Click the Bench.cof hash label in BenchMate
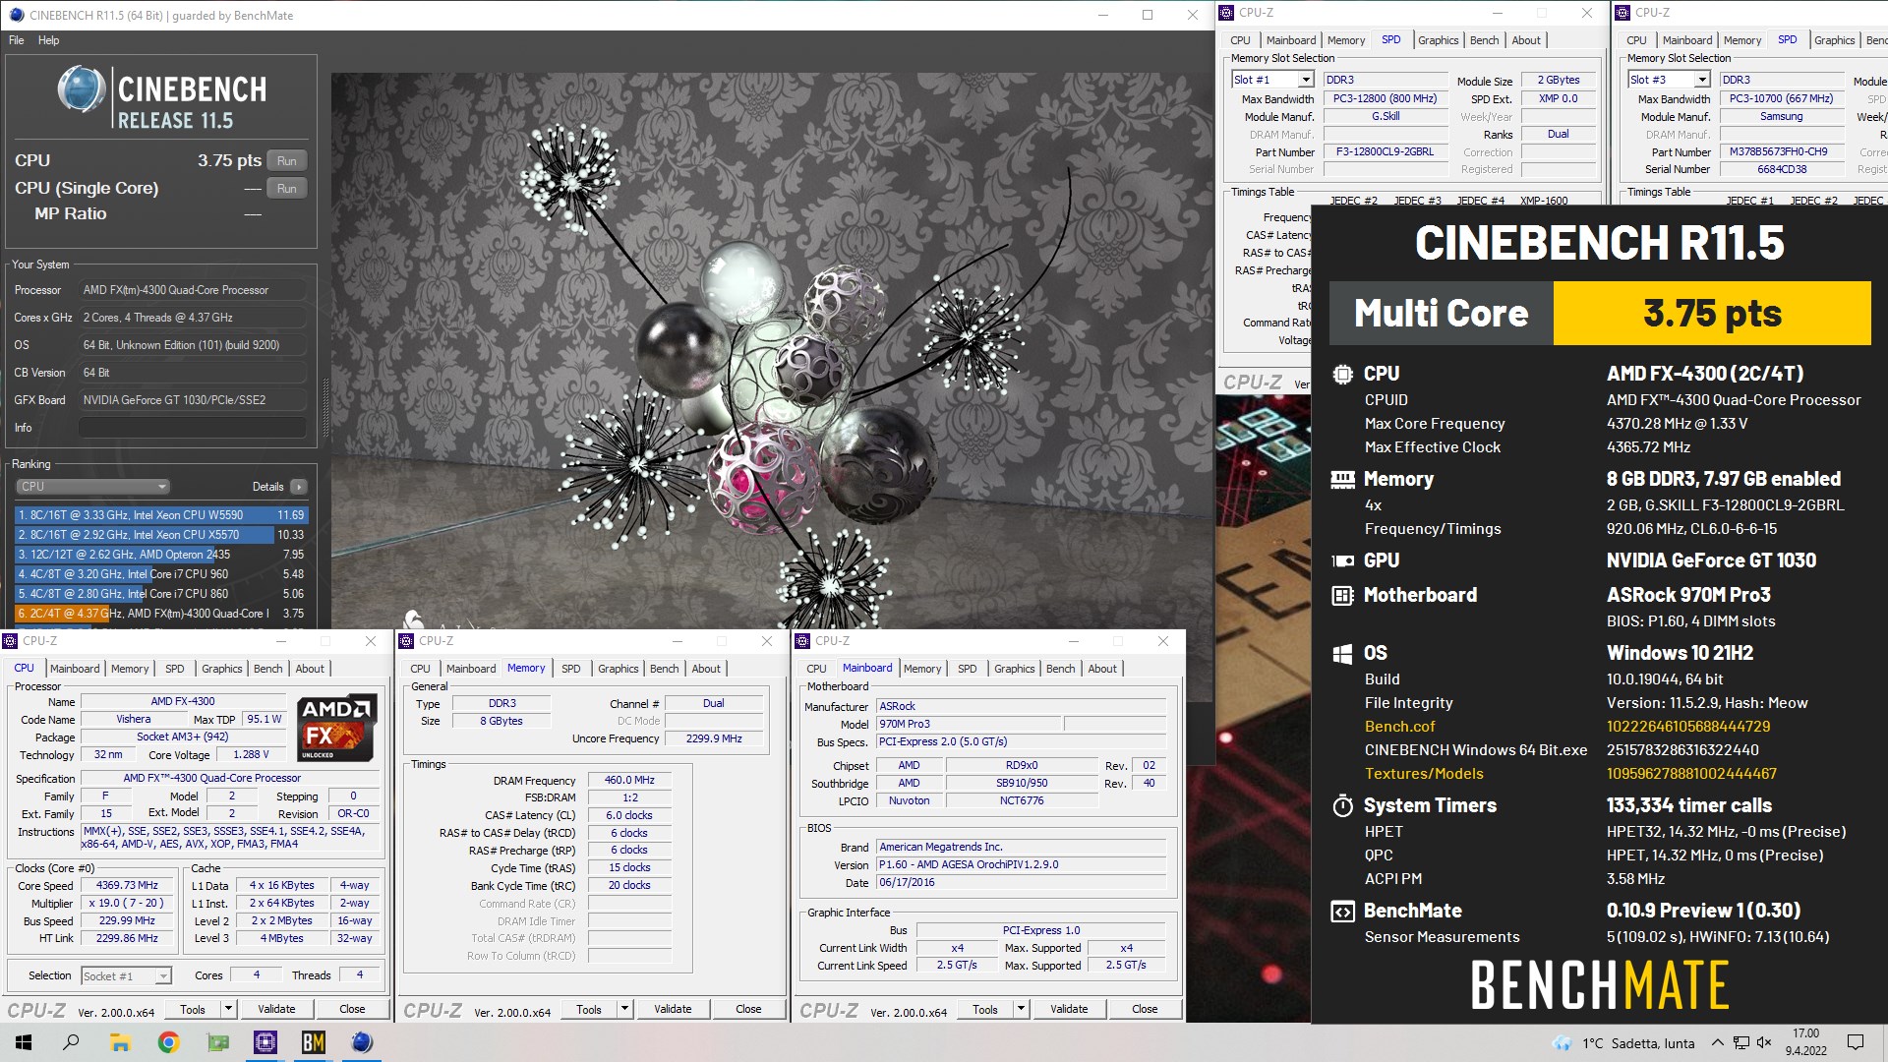 pos(1399,727)
